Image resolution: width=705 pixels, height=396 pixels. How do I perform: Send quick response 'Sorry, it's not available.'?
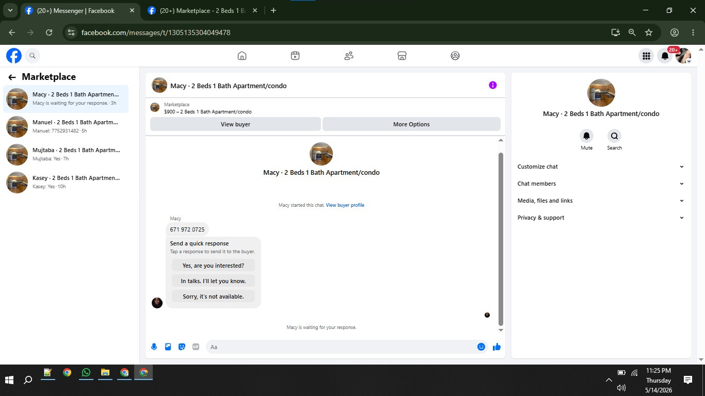(x=213, y=296)
